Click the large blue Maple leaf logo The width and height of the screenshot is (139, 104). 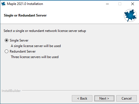pyautogui.click(x=130, y=15)
